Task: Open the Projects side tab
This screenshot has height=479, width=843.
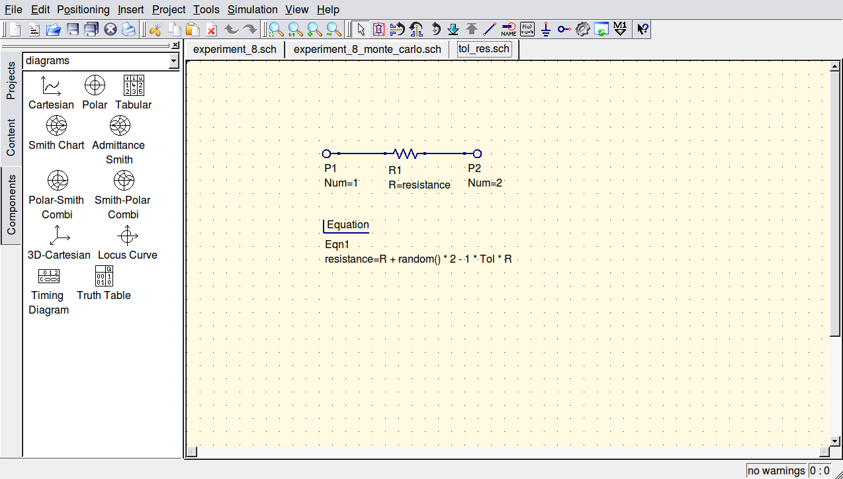Action: tap(11, 81)
